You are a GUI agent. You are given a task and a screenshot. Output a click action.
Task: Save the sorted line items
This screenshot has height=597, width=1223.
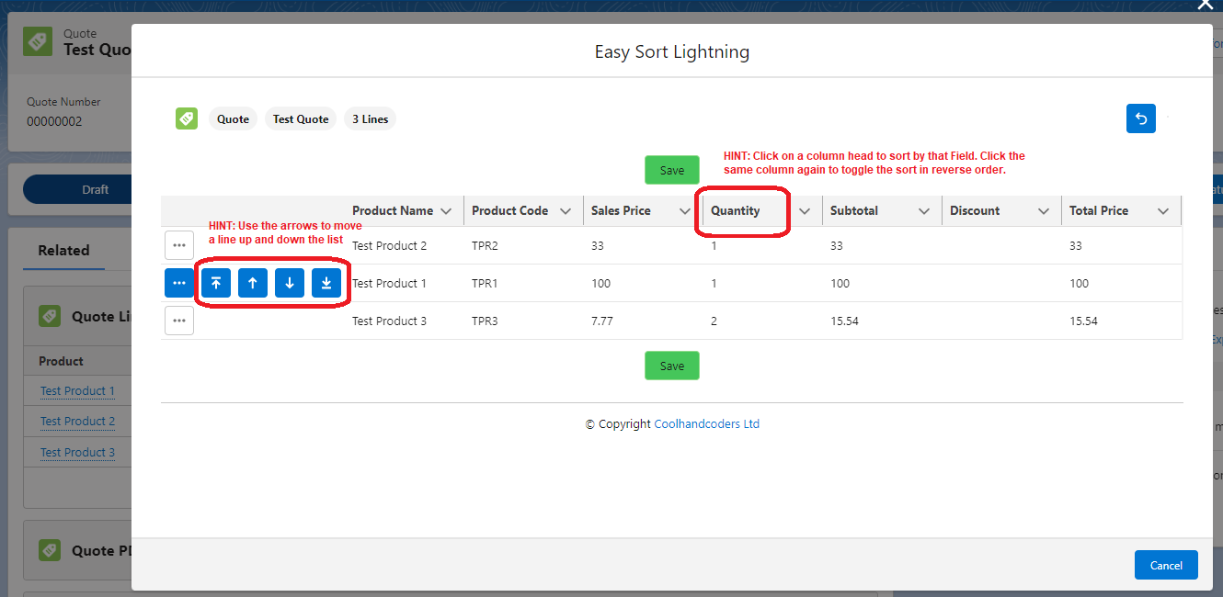tap(672, 170)
